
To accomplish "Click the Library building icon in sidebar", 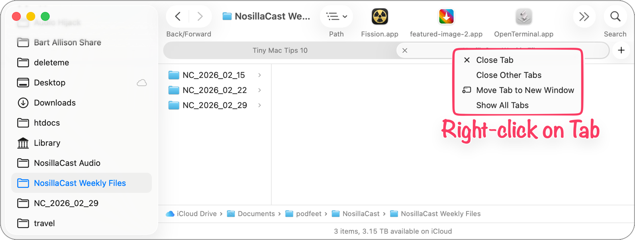I will (x=23, y=143).
